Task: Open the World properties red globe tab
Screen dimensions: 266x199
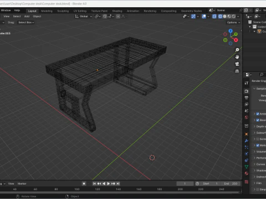Action: point(247,117)
